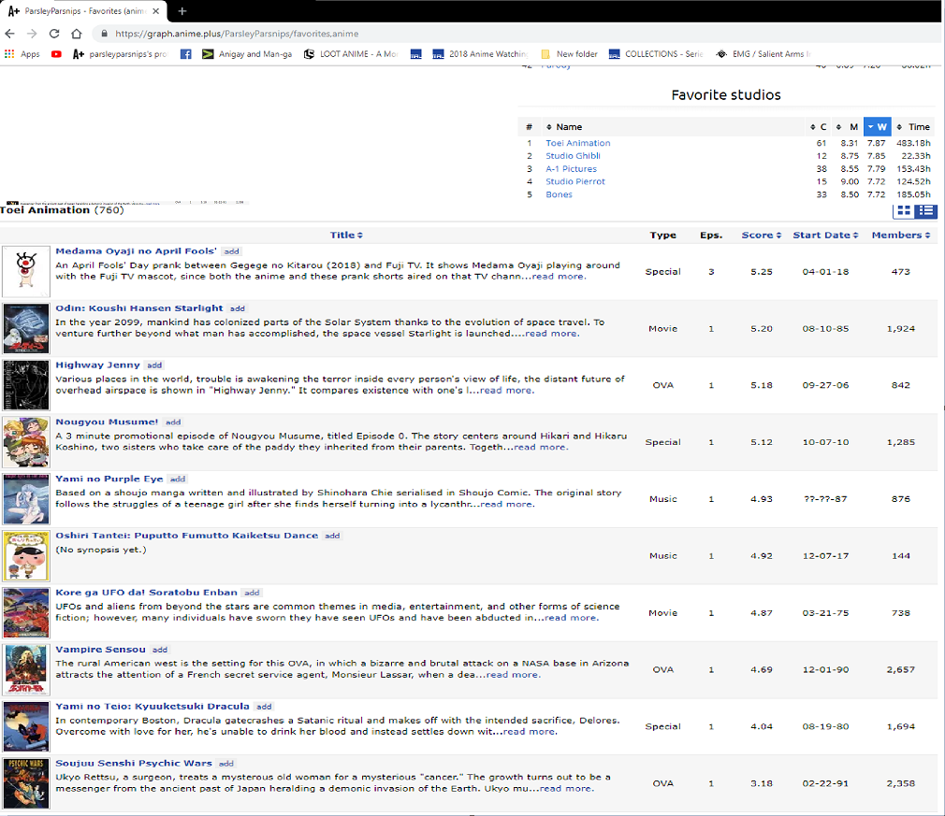Switch to the grid tile view
The height and width of the screenshot is (816, 945).
pos(904,212)
